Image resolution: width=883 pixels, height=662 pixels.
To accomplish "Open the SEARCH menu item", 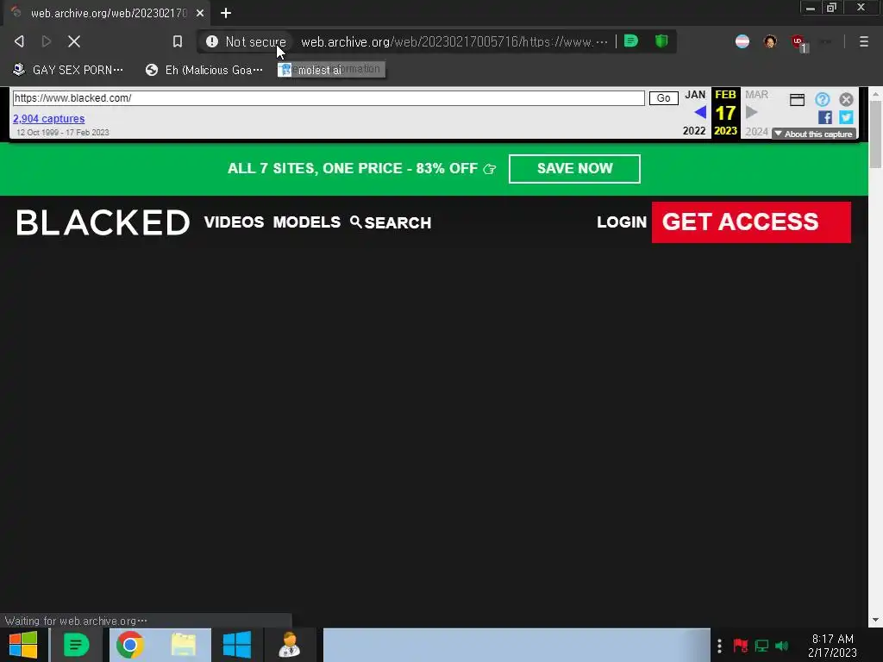I will point(391,222).
